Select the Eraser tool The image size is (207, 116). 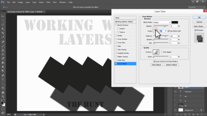click(3, 58)
